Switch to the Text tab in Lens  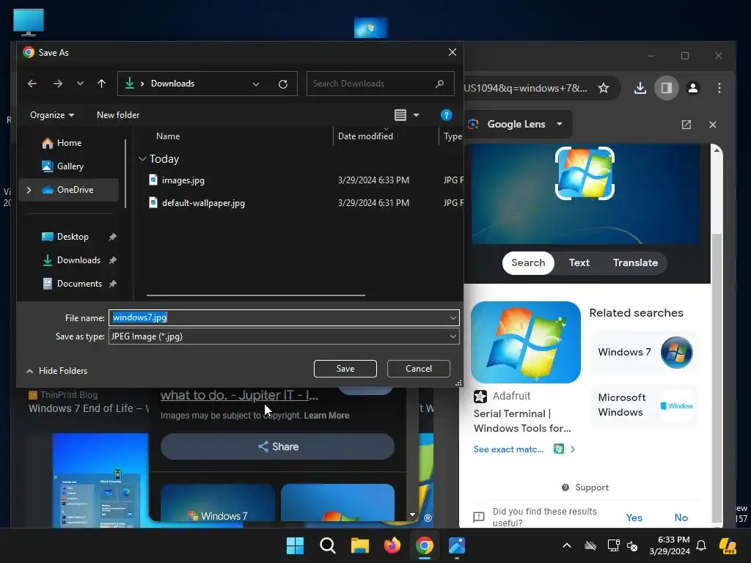[x=579, y=263]
